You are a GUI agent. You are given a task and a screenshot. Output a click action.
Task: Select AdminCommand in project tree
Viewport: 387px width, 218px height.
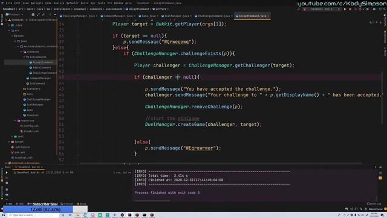click(41, 67)
